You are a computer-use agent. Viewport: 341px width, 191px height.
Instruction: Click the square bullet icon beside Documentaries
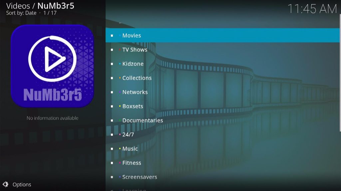[112, 120]
